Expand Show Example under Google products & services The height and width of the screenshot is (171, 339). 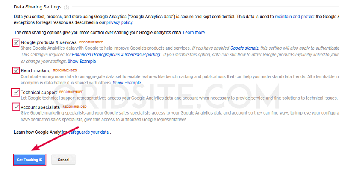[x=82, y=62]
